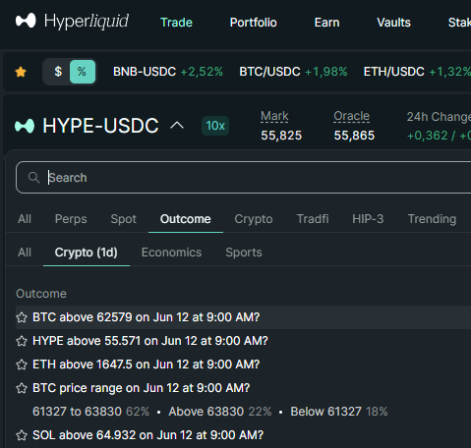Select the Spot tab
This screenshot has width=471, height=448.
[123, 219]
